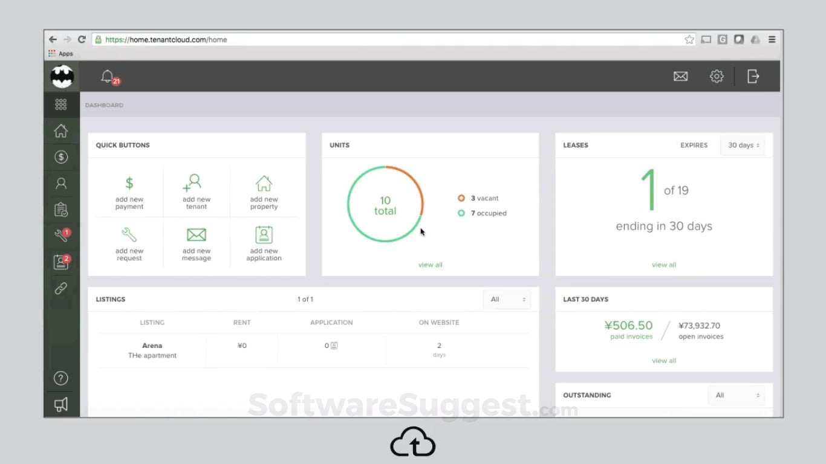
Task: Select the Dashboard breadcrumb label
Action: [104, 105]
